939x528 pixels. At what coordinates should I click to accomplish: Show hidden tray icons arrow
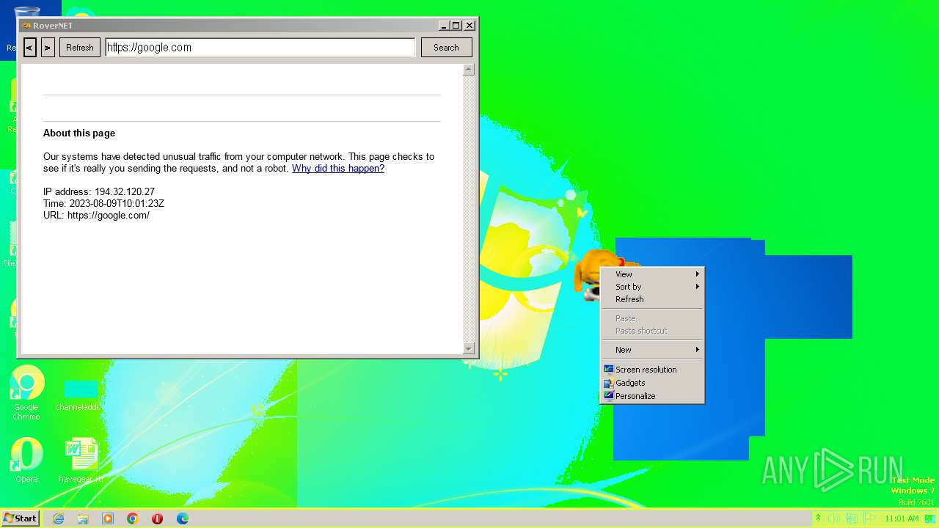coord(818,518)
